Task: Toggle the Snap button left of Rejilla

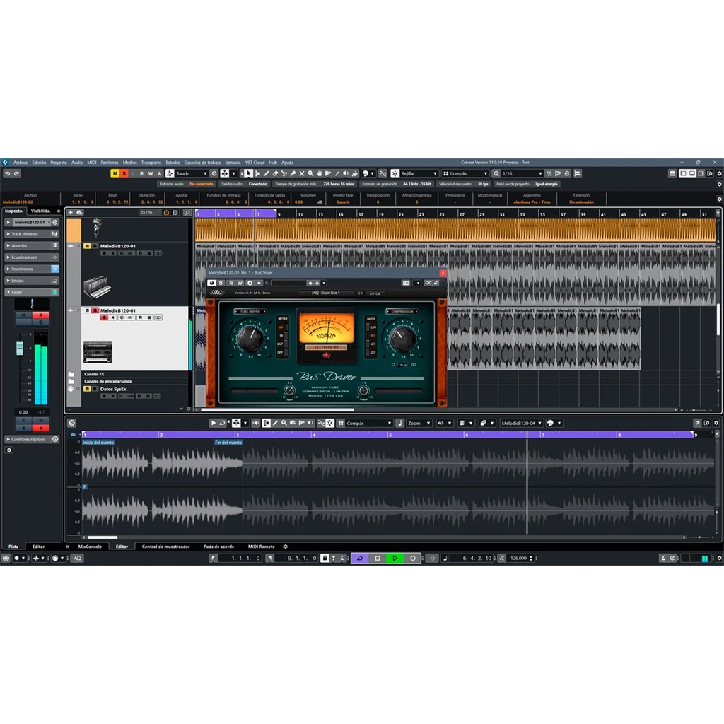Action: (395, 174)
